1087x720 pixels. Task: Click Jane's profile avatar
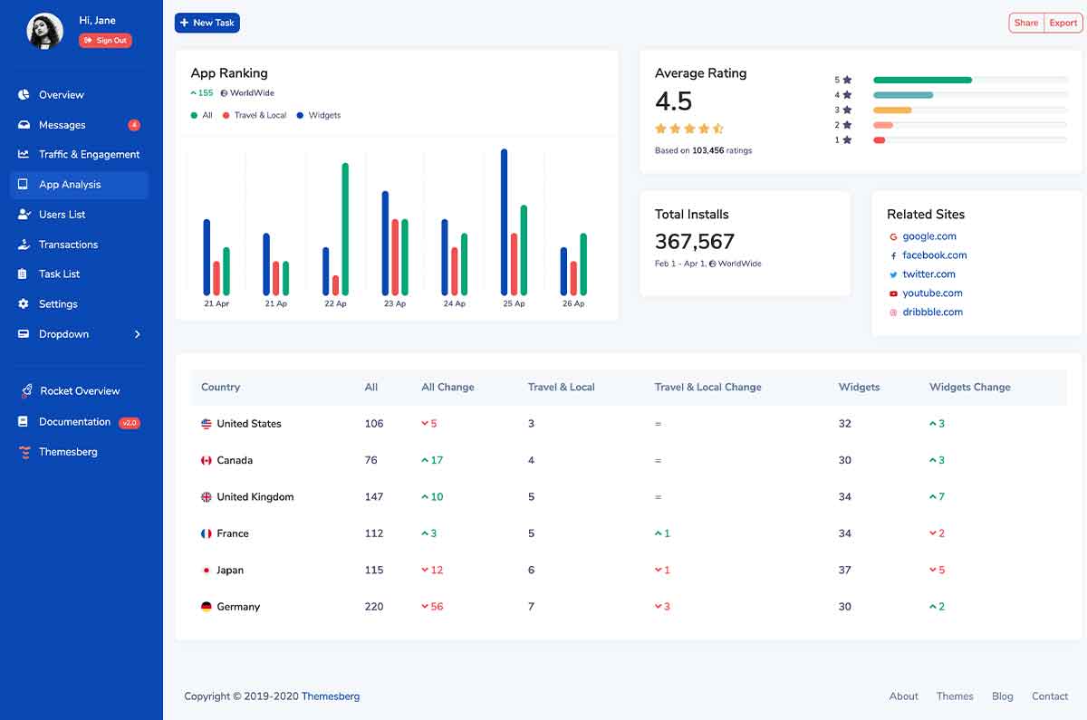click(45, 31)
